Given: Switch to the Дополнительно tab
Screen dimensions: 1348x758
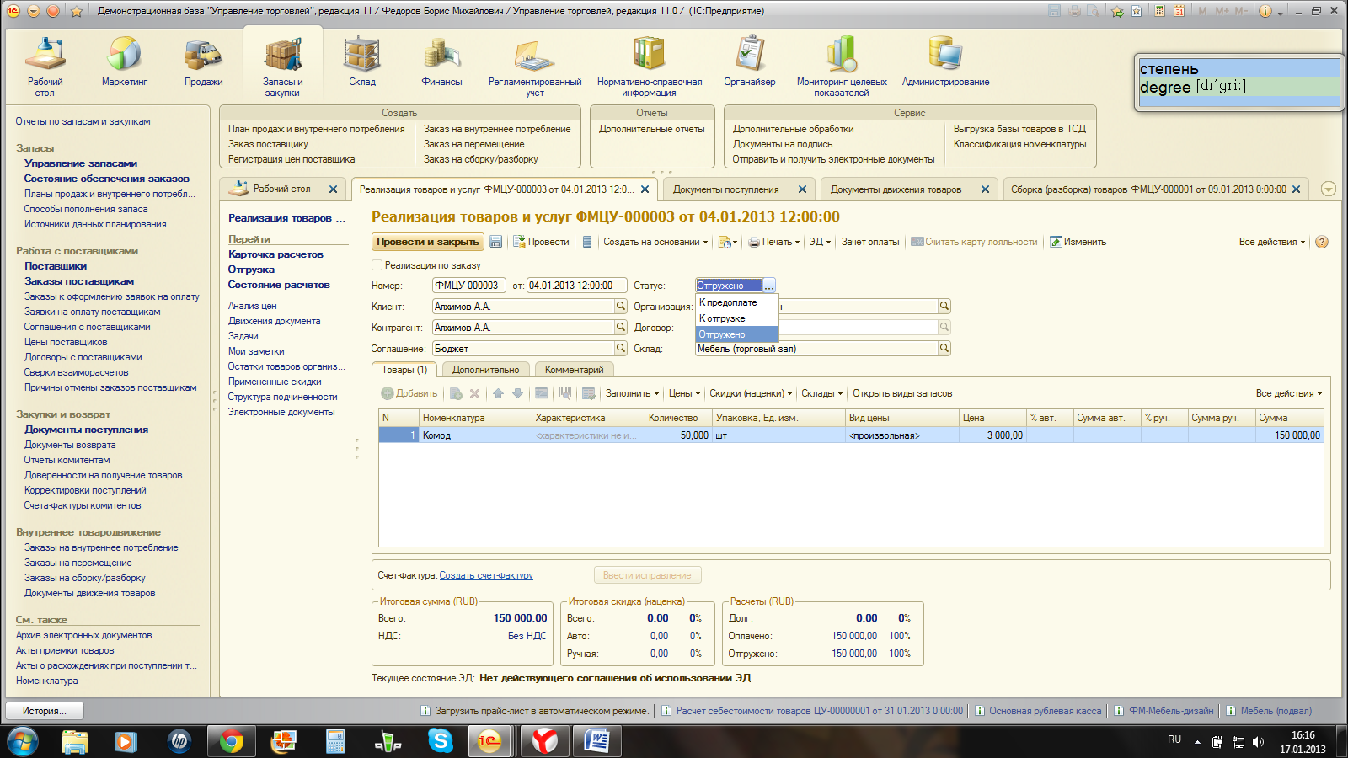Looking at the screenshot, I should click(485, 370).
